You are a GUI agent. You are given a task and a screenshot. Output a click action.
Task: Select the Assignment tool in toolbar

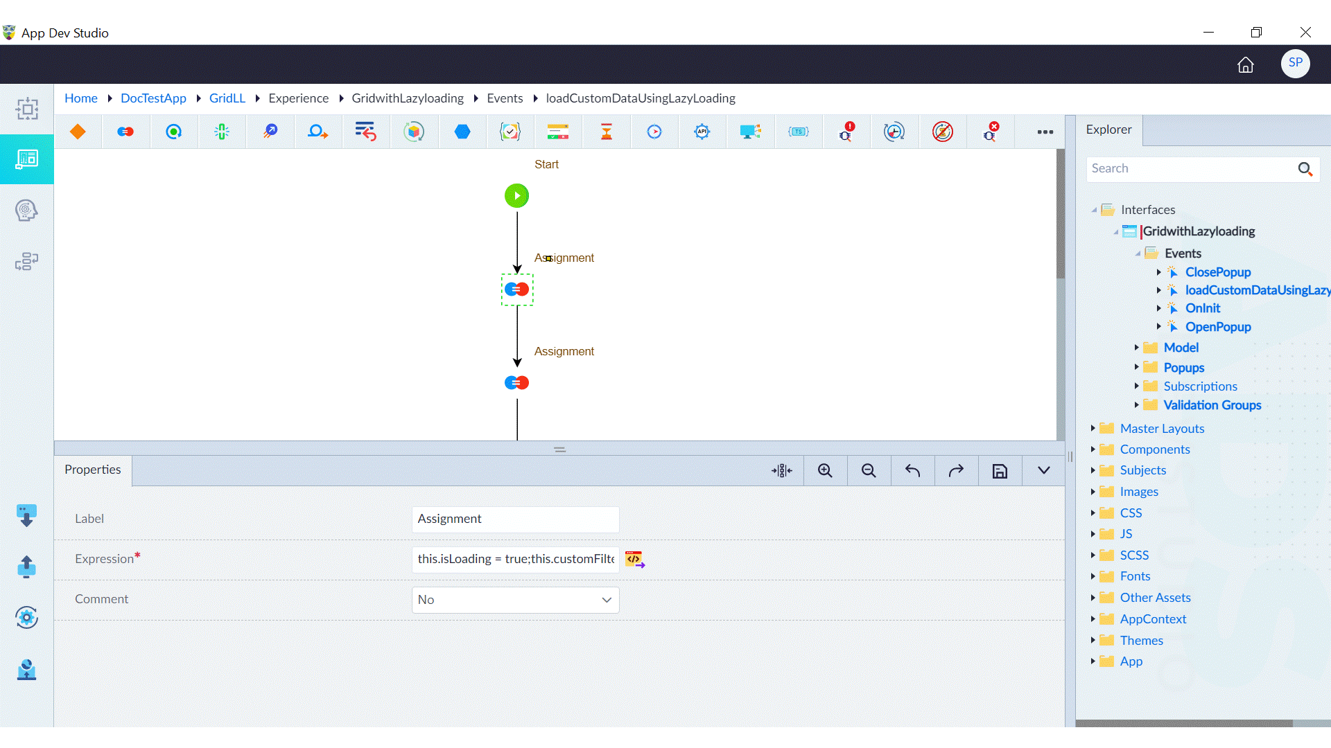(125, 132)
